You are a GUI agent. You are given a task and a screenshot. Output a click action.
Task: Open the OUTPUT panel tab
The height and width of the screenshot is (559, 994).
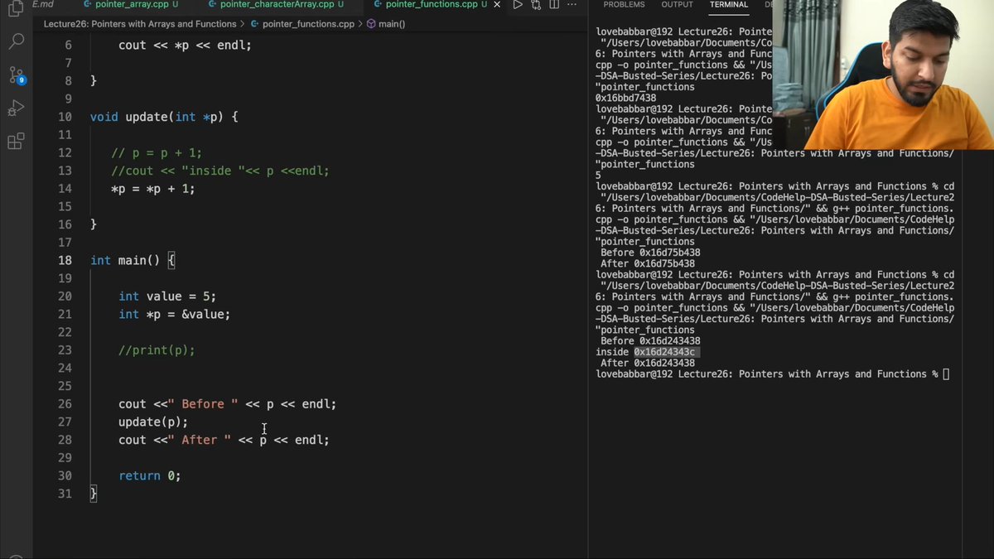[x=677, y=5]
